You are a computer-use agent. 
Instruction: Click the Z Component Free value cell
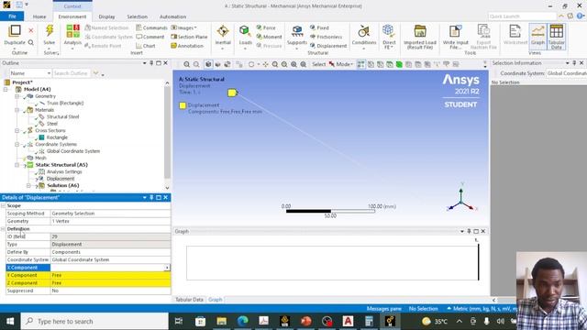[x=110, y=283]
